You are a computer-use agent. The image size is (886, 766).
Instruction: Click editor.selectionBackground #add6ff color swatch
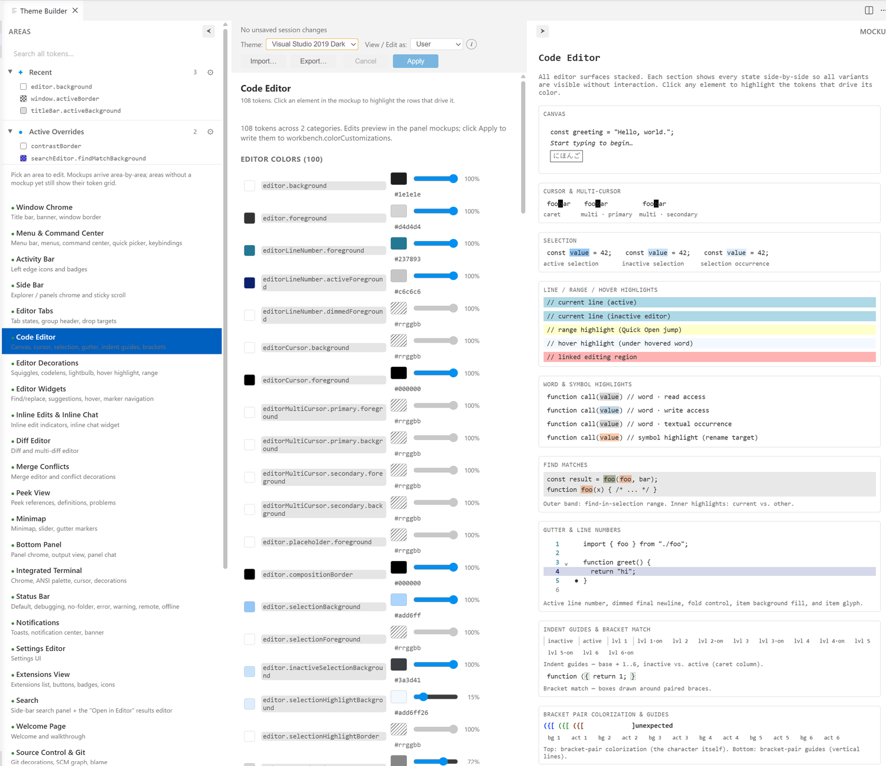(x=399, y=599)
